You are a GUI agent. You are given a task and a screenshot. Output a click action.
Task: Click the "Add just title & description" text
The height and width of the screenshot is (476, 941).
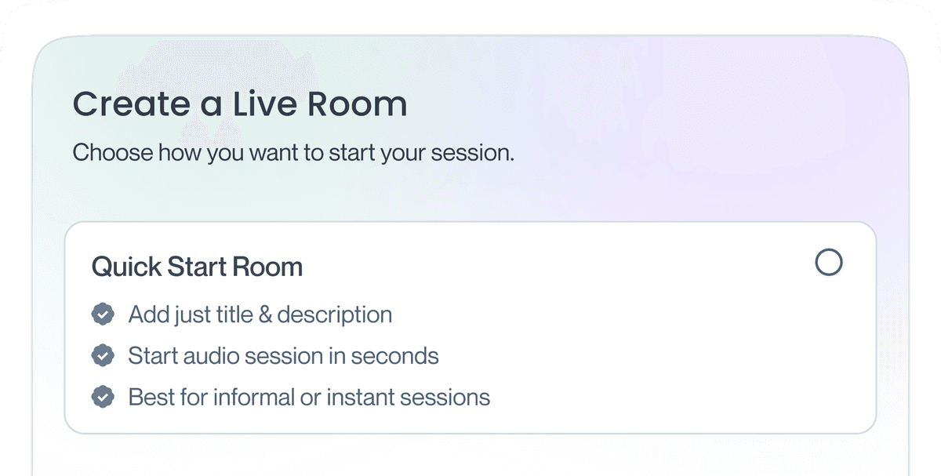pos(260,314)
